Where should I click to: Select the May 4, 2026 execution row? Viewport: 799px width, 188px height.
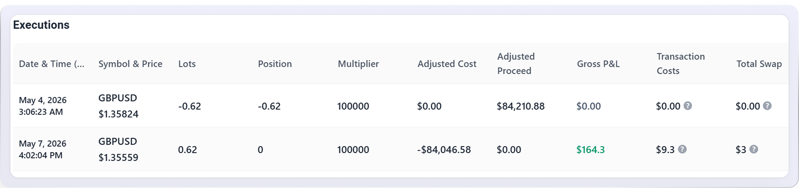click(x=400, y=106)
